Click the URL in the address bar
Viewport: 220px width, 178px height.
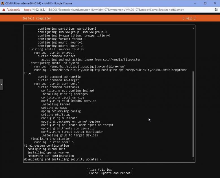104,10
